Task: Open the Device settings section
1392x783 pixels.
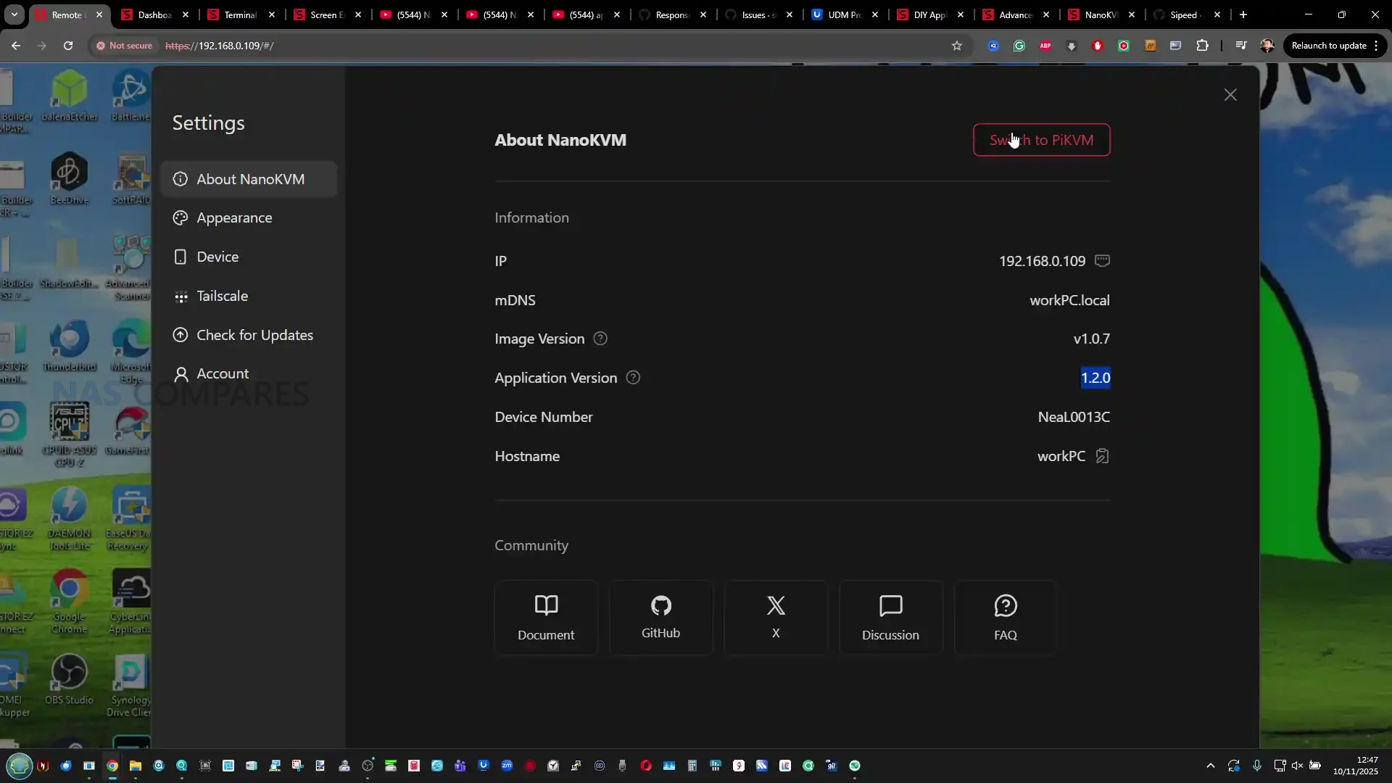Action: point(217,257)
